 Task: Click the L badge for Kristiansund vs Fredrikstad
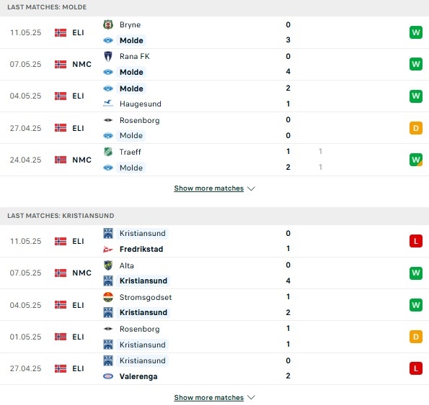coord(416,241)
